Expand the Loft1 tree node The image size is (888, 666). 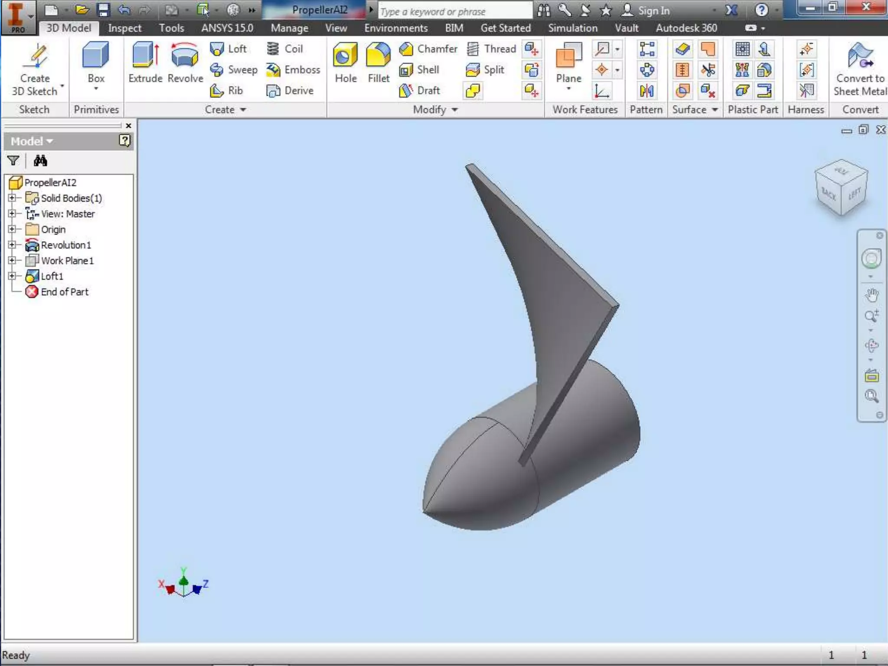coord(12,276)
